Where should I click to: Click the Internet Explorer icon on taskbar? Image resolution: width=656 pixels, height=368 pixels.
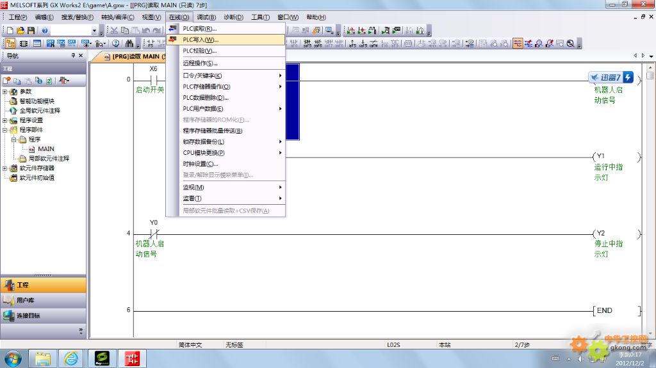[71, 358]
